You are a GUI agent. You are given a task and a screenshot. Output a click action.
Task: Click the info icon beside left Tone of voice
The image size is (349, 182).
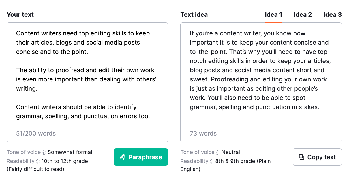[44, 152]
